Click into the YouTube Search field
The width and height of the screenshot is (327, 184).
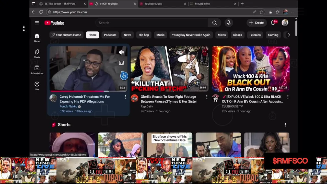tap(152, 23)
